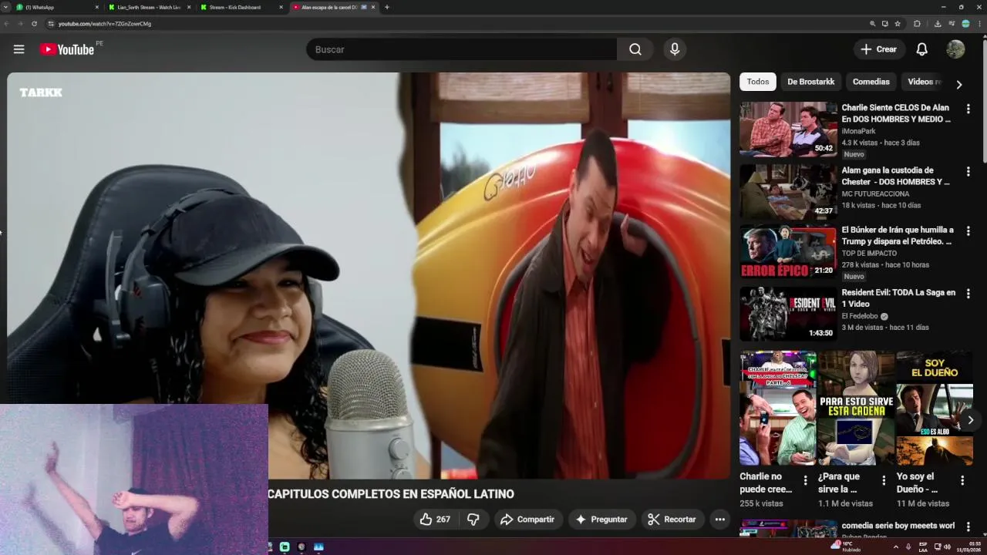
Task: Open the notifications bell
Action: click(x=921, y=49)
